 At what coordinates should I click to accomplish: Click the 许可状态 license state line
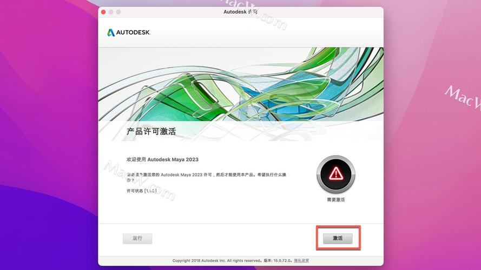142,191
